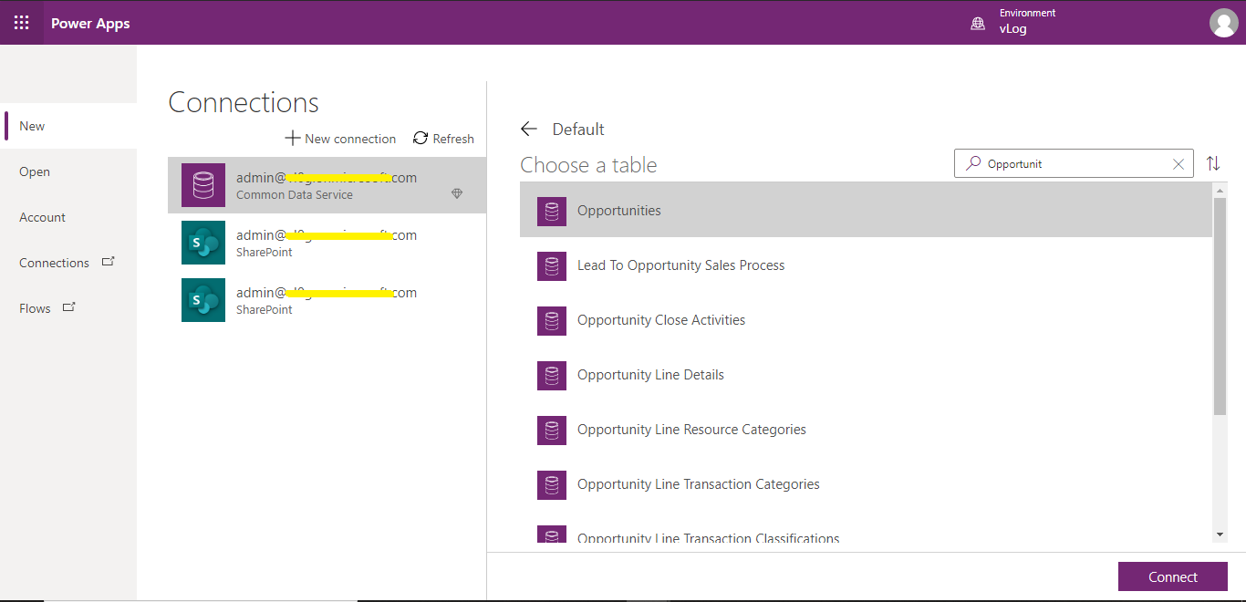
Task: Select the Opportunities table row
Action: [866, 210]
